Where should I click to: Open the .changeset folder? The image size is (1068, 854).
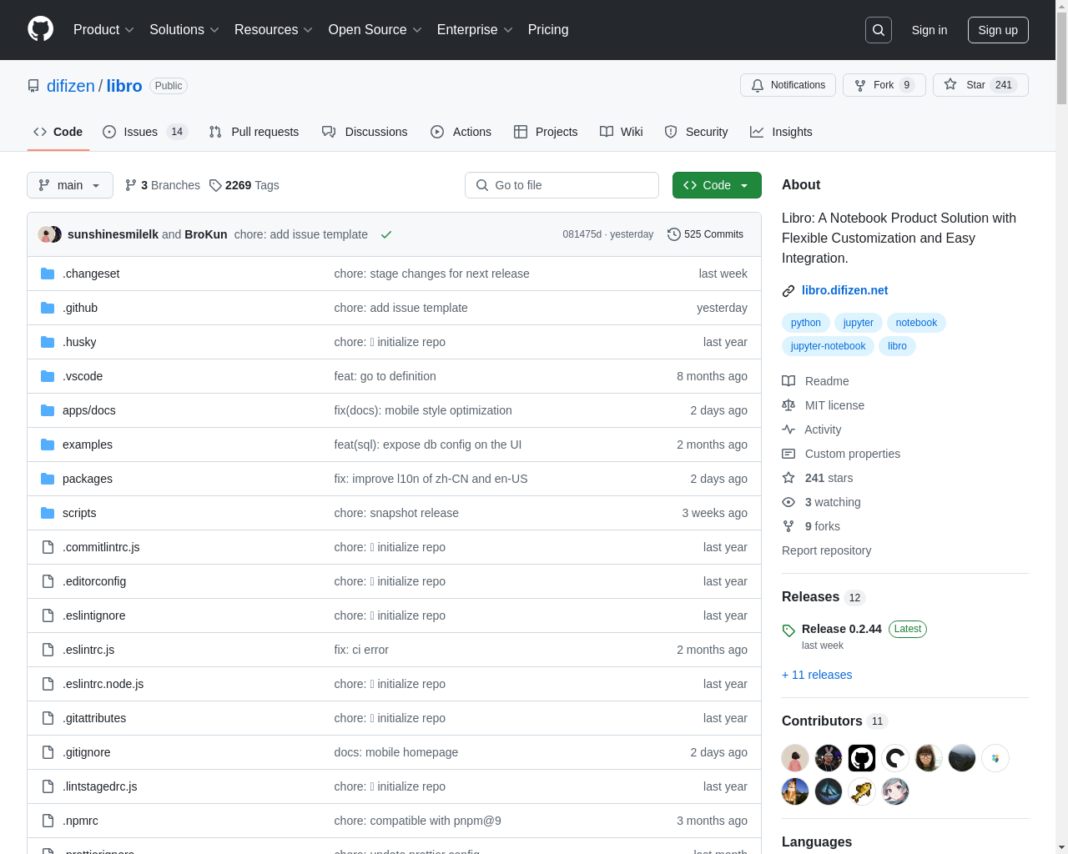(91, 274)
